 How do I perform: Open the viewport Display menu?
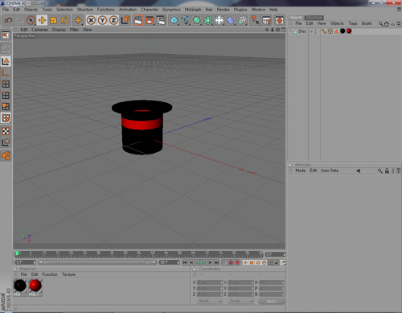(59, 30)
